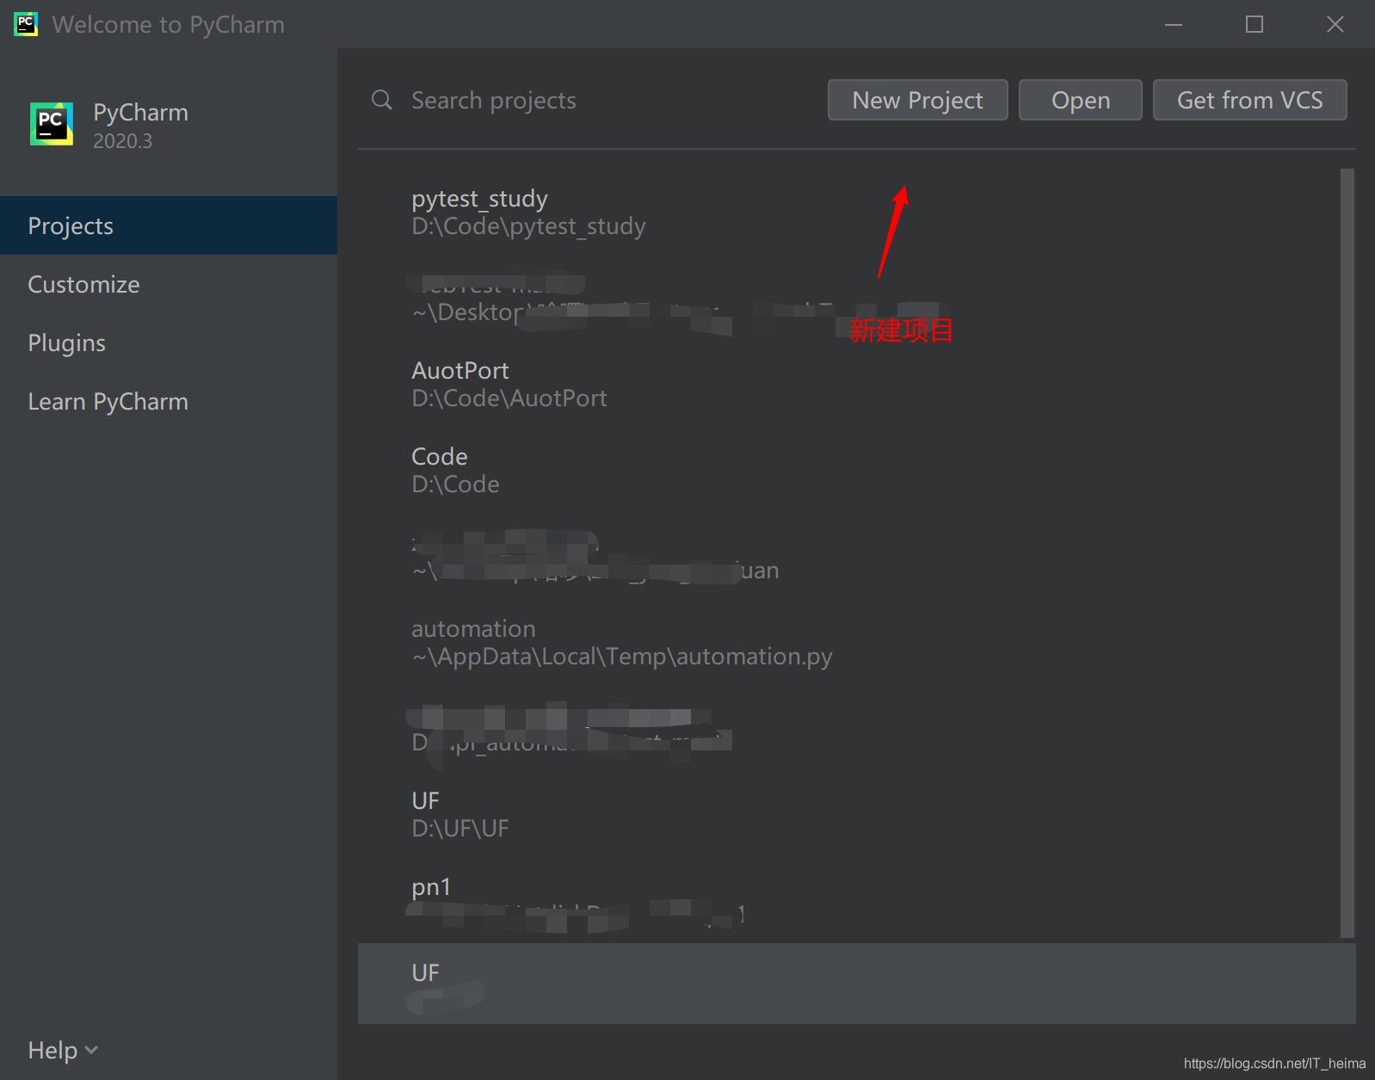Close the Welcome to PyCharm window
Screen dimensions: 1375x1080
point(1335,24)
